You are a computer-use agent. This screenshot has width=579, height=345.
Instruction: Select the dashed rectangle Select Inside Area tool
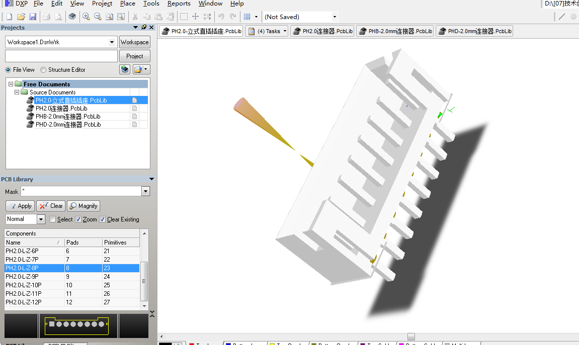[x=184, y=17]
